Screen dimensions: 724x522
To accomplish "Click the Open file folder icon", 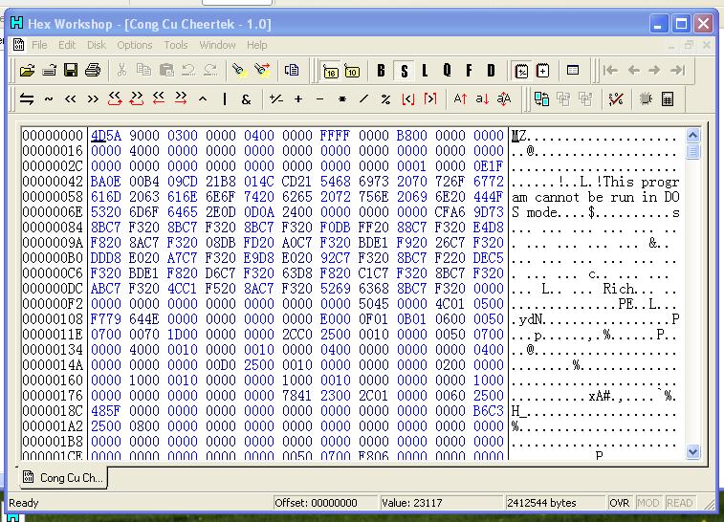I will click(27, 70).
